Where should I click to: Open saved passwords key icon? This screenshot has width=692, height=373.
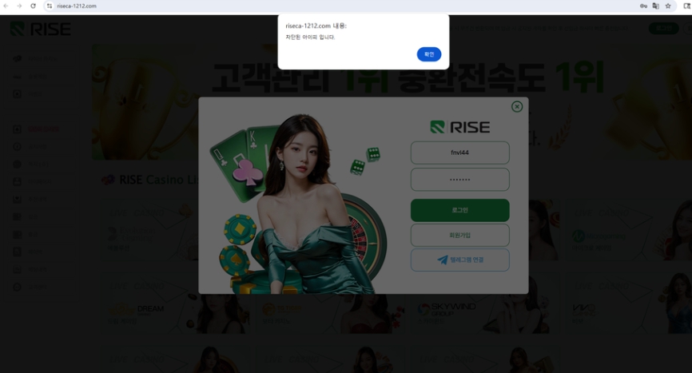(x=643, y=6)
